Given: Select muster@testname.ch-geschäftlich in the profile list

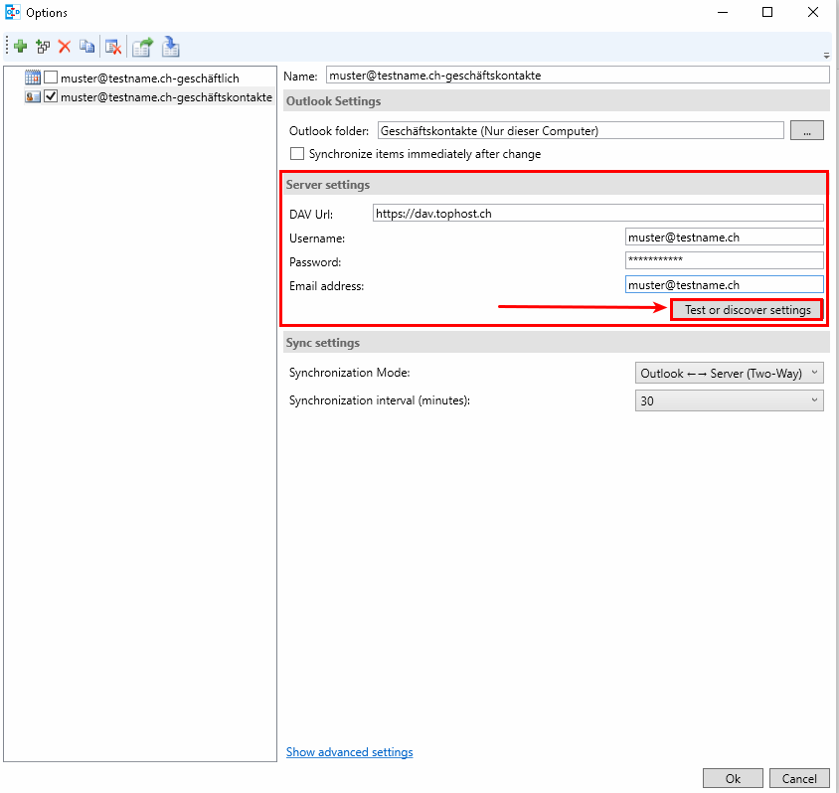Looking at the screenshot, I should pyautogui.click(x=149, y=78).
